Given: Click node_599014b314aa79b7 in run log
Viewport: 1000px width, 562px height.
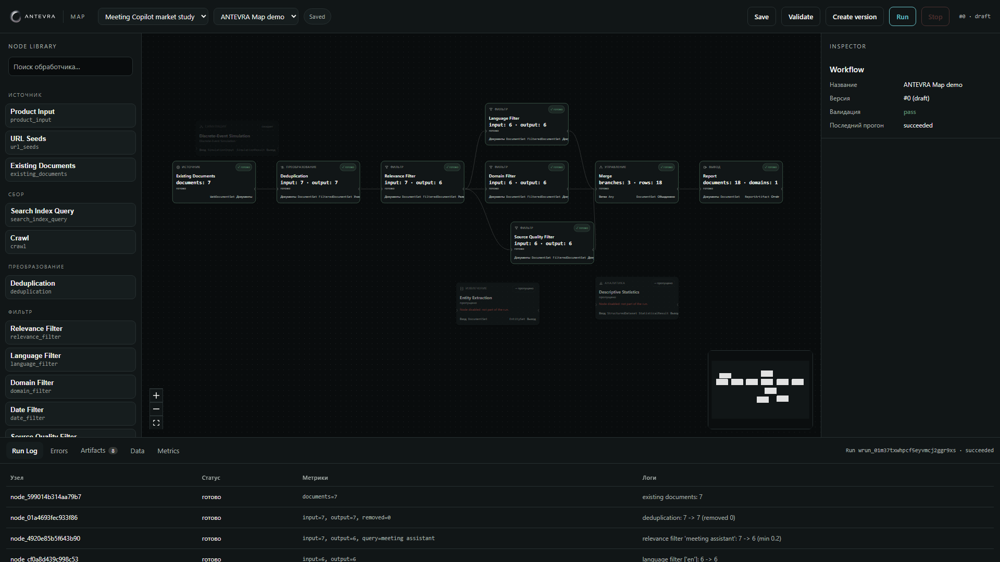Looking at the screenshot, I should coord(46,497).
